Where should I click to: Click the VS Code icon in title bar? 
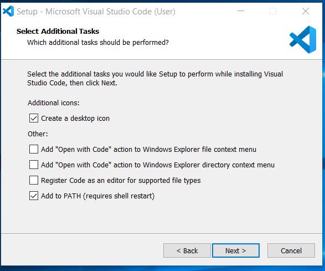tap(8, 11)
